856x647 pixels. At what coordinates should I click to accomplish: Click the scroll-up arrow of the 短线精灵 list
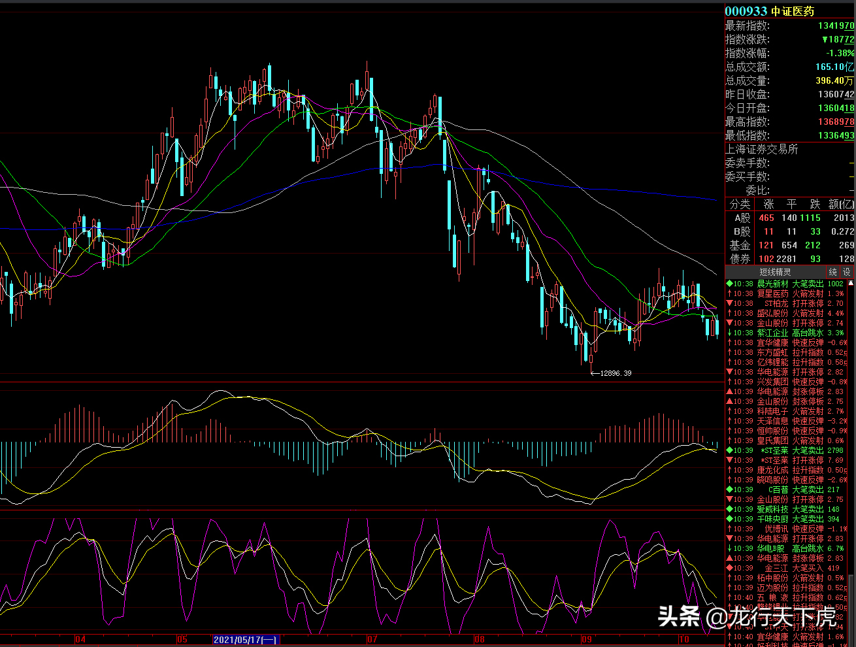coord(851,283)
